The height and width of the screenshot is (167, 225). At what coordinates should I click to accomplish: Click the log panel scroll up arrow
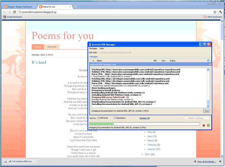208,70
